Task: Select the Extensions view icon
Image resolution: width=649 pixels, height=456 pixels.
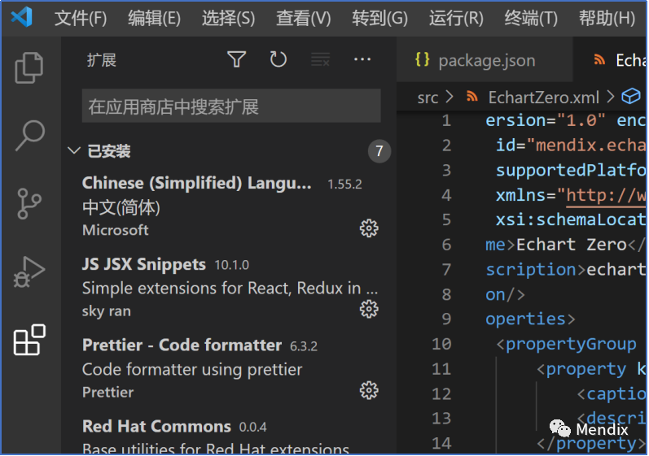Action: [x=29, y=340]
